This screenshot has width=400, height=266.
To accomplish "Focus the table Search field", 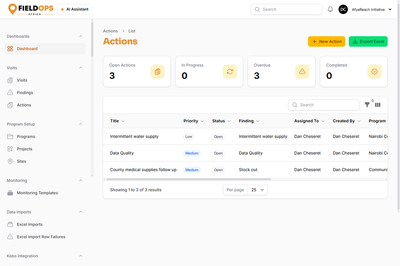I will click(x=324, y=105).
